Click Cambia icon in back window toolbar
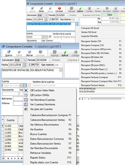Viewport: 125px width, 165px height. 89,8
